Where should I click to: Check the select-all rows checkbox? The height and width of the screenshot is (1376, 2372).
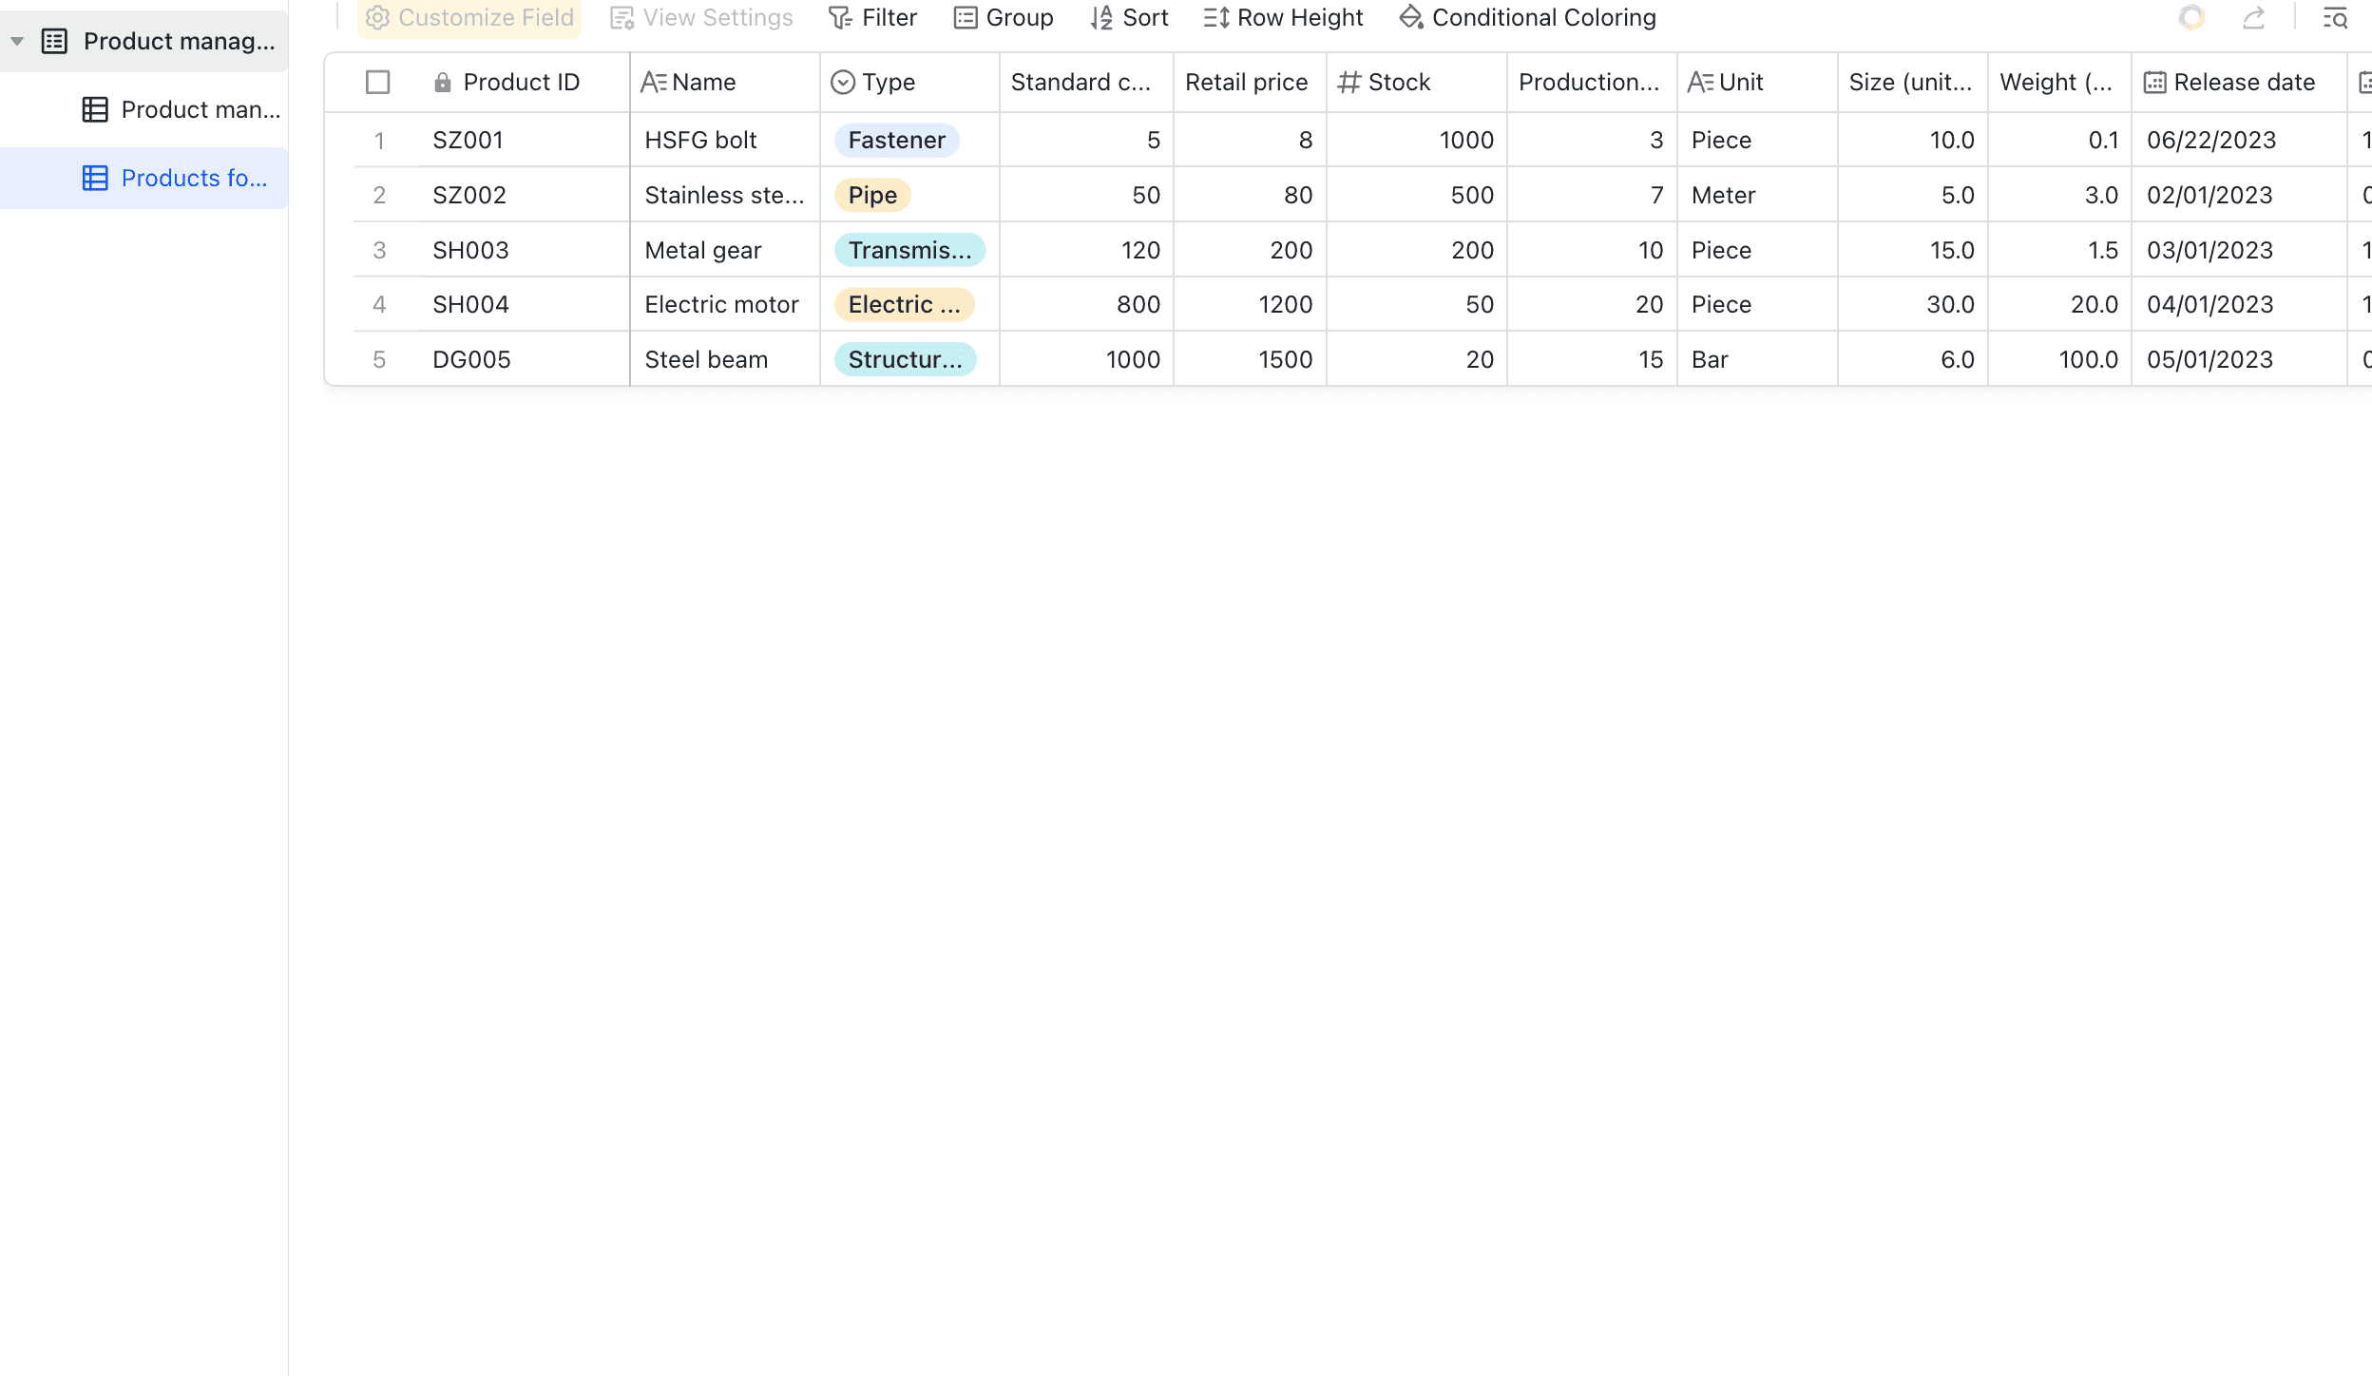377,83
